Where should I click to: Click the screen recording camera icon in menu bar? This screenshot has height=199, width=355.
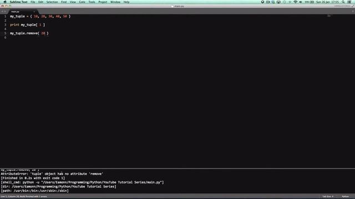pos(268,2)
